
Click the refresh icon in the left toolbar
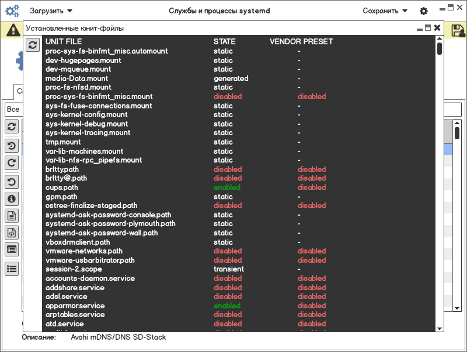(x=12, y=126)
